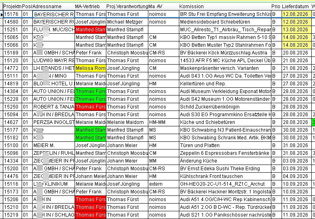Click 'HM-MM' cell in row 14627

163,122
